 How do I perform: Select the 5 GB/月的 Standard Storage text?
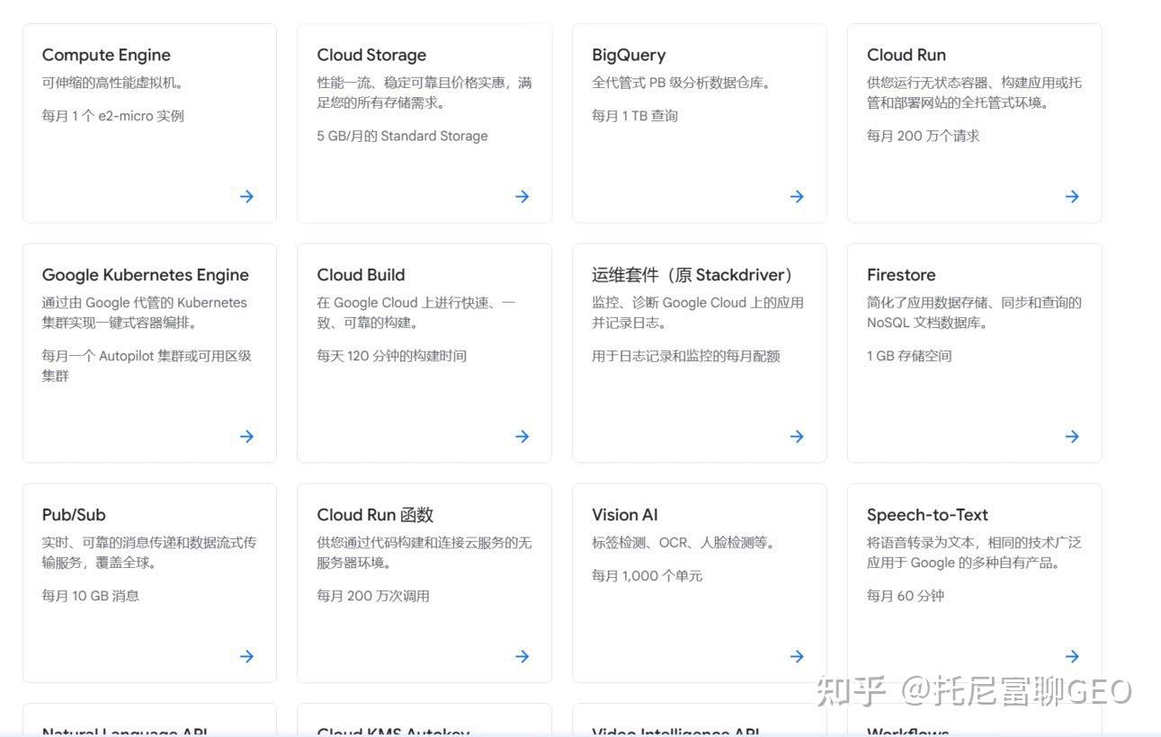tap(402, 136)
